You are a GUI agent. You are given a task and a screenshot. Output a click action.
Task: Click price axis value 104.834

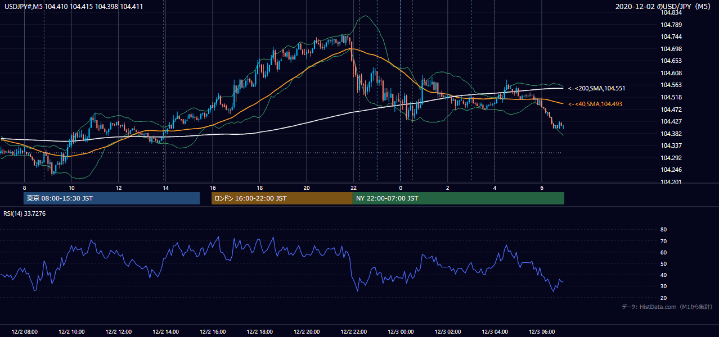tap(671, 12)
